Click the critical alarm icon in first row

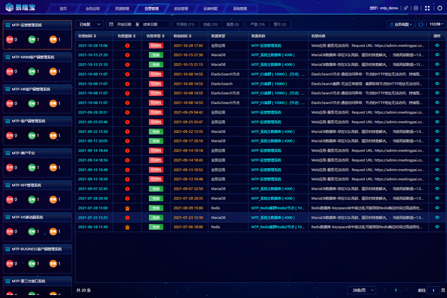pos(127,45)
